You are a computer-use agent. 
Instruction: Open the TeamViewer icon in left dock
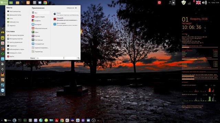tap(2, 90)
